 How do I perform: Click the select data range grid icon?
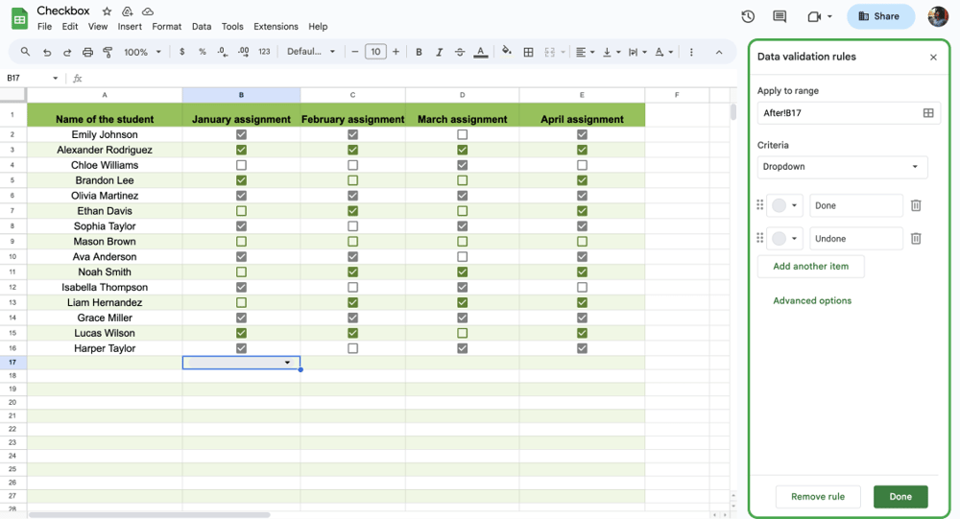click(928, 113)
